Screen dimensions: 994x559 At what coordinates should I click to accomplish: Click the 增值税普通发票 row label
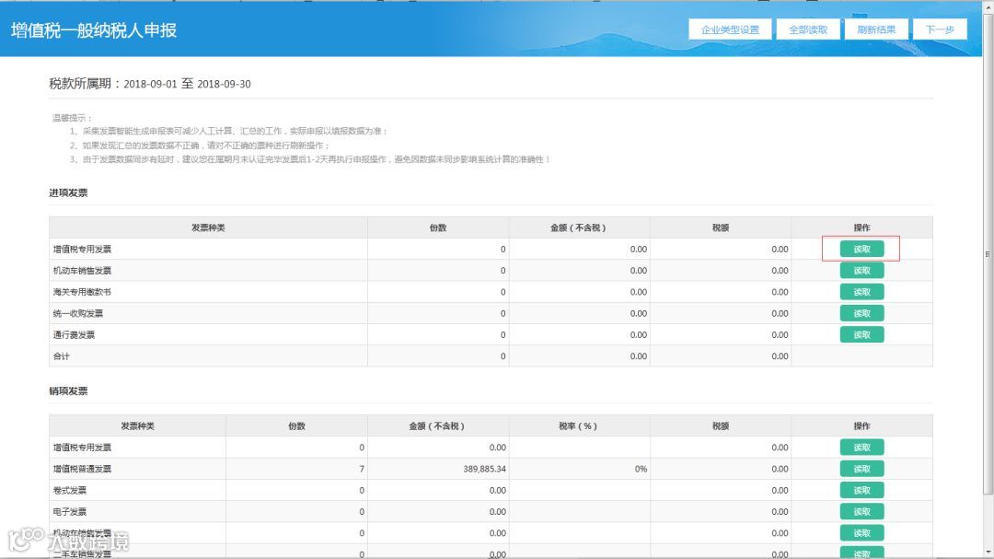tap(82, 469)
